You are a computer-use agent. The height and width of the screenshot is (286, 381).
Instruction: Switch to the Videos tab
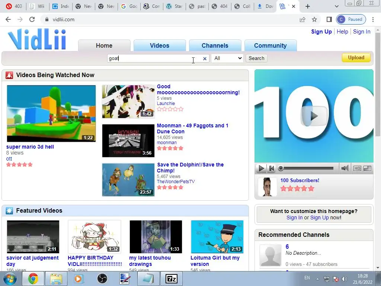[x=159, y=45]
